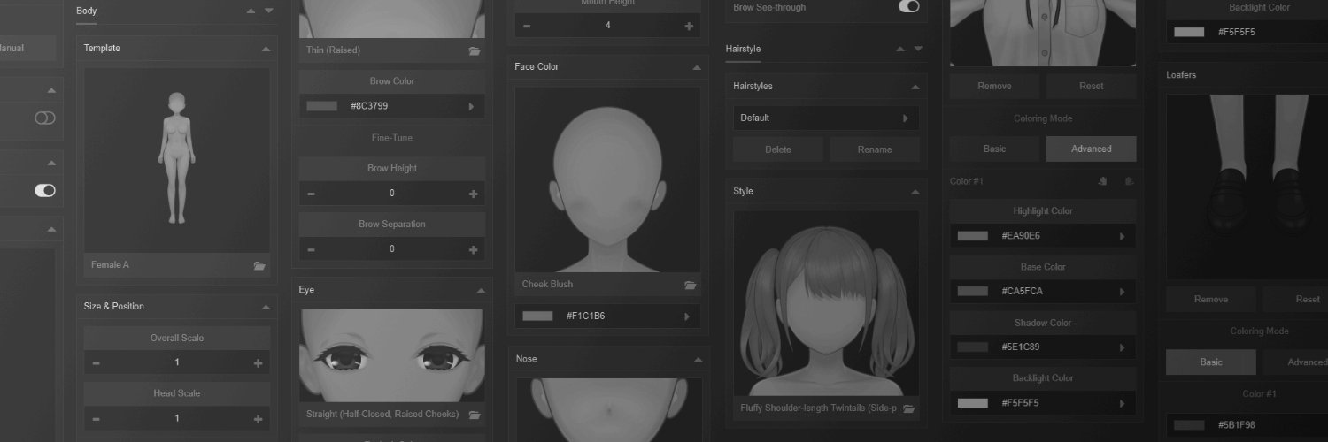This screenshot has width=1328, height=442.
Task: Open folder icon beside Thin (Raised) brow
Action: coord(475,51)
